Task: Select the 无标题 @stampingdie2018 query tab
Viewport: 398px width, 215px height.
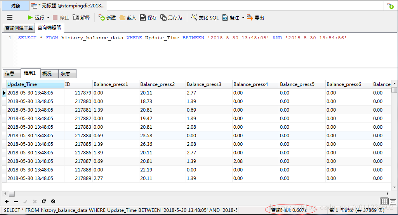Action: pyautogui.click(x=68, y=5)
